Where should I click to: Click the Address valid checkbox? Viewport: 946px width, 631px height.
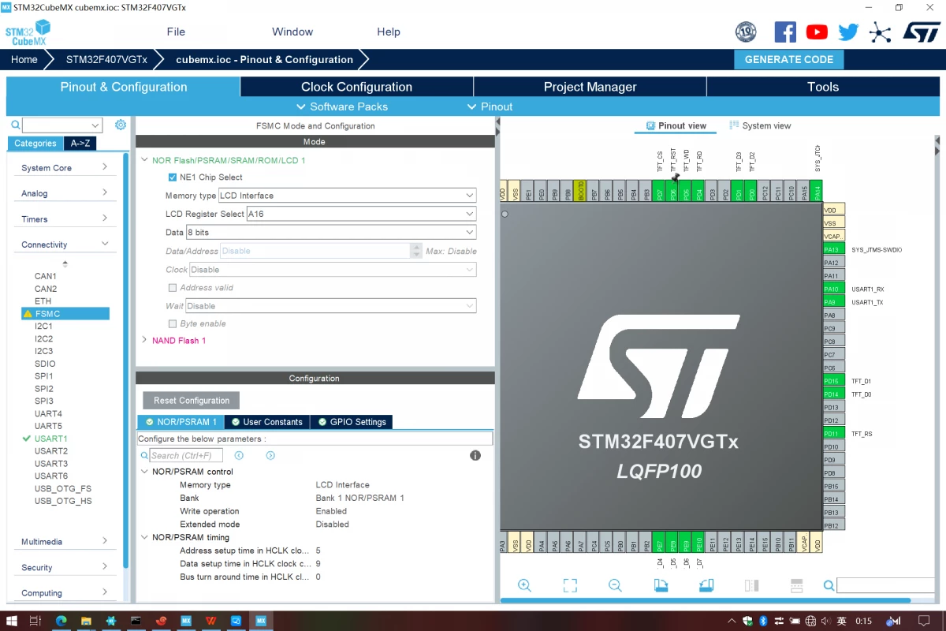tap(173, 288)
